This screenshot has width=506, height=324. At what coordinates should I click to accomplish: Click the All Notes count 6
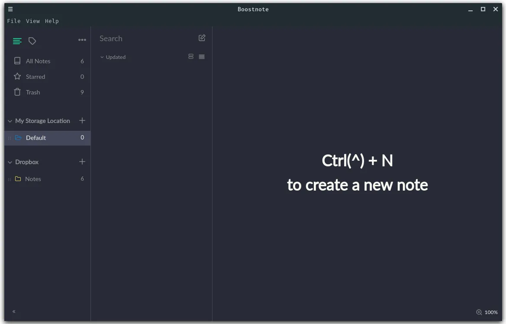click(82, 61)
